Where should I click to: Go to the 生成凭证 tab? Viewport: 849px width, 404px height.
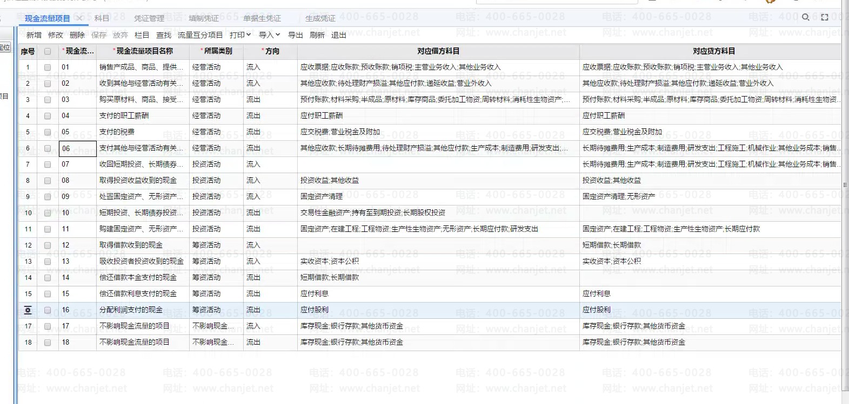(x=320, y=18)
